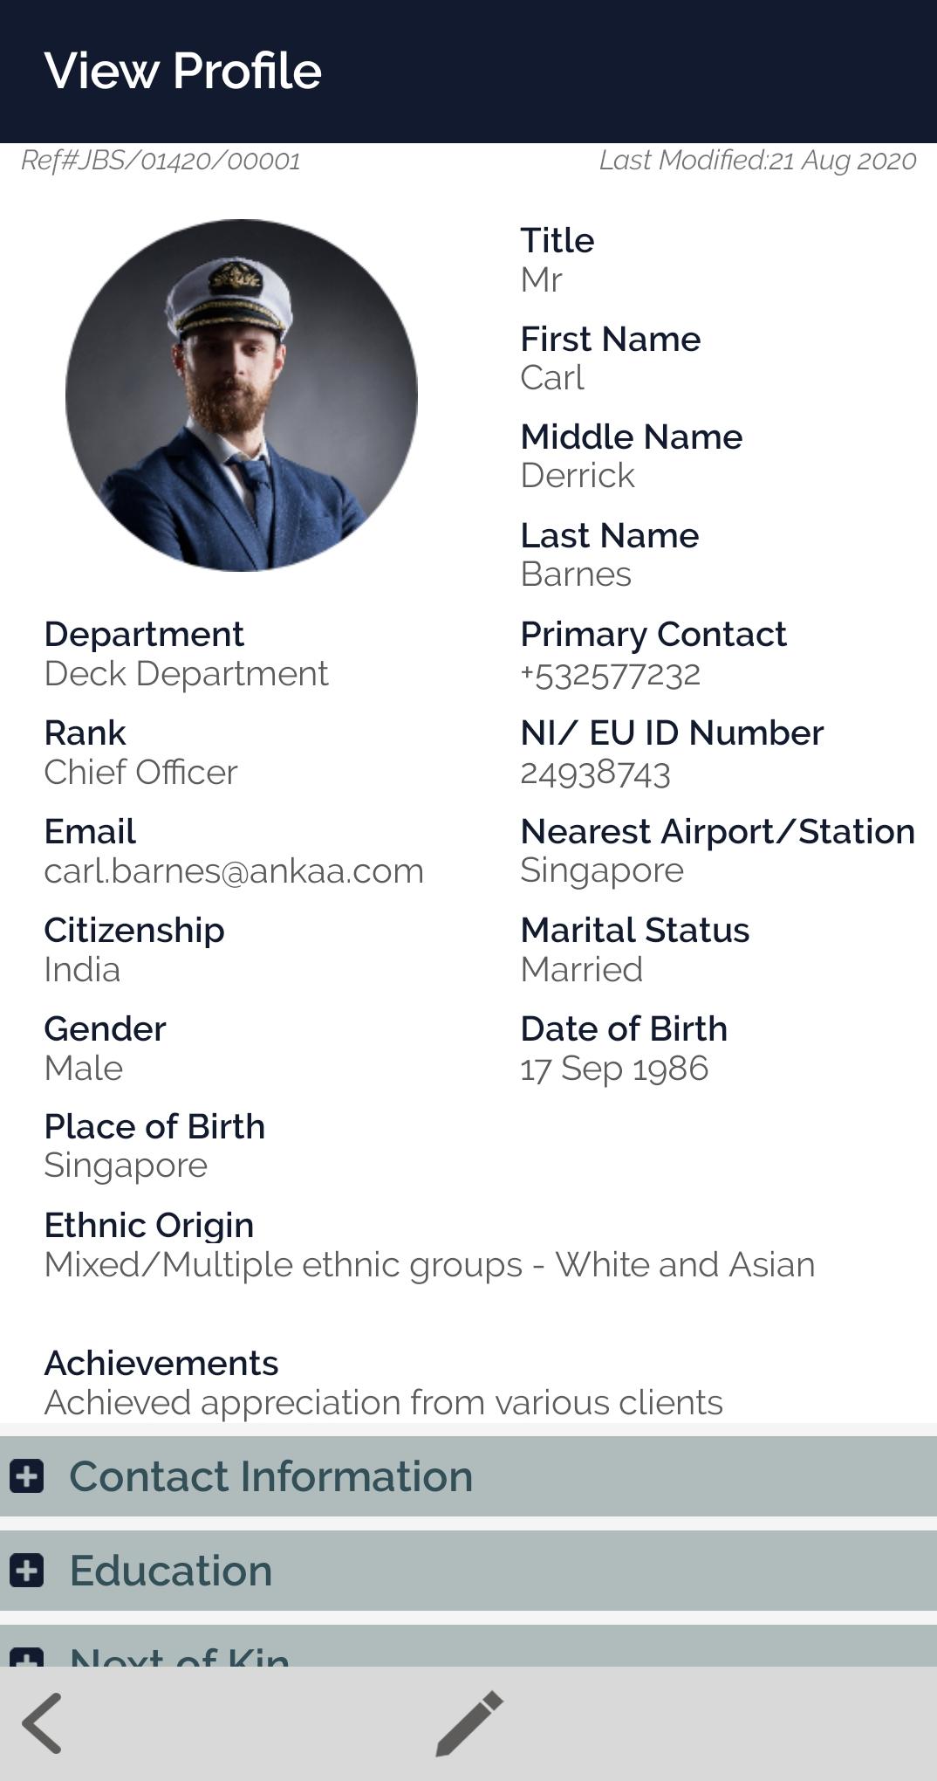Viewport: 937px width, 1781px height.
Task: Tap the Ref#JBS/01420/00001 reference text
Action: [161, 161]
